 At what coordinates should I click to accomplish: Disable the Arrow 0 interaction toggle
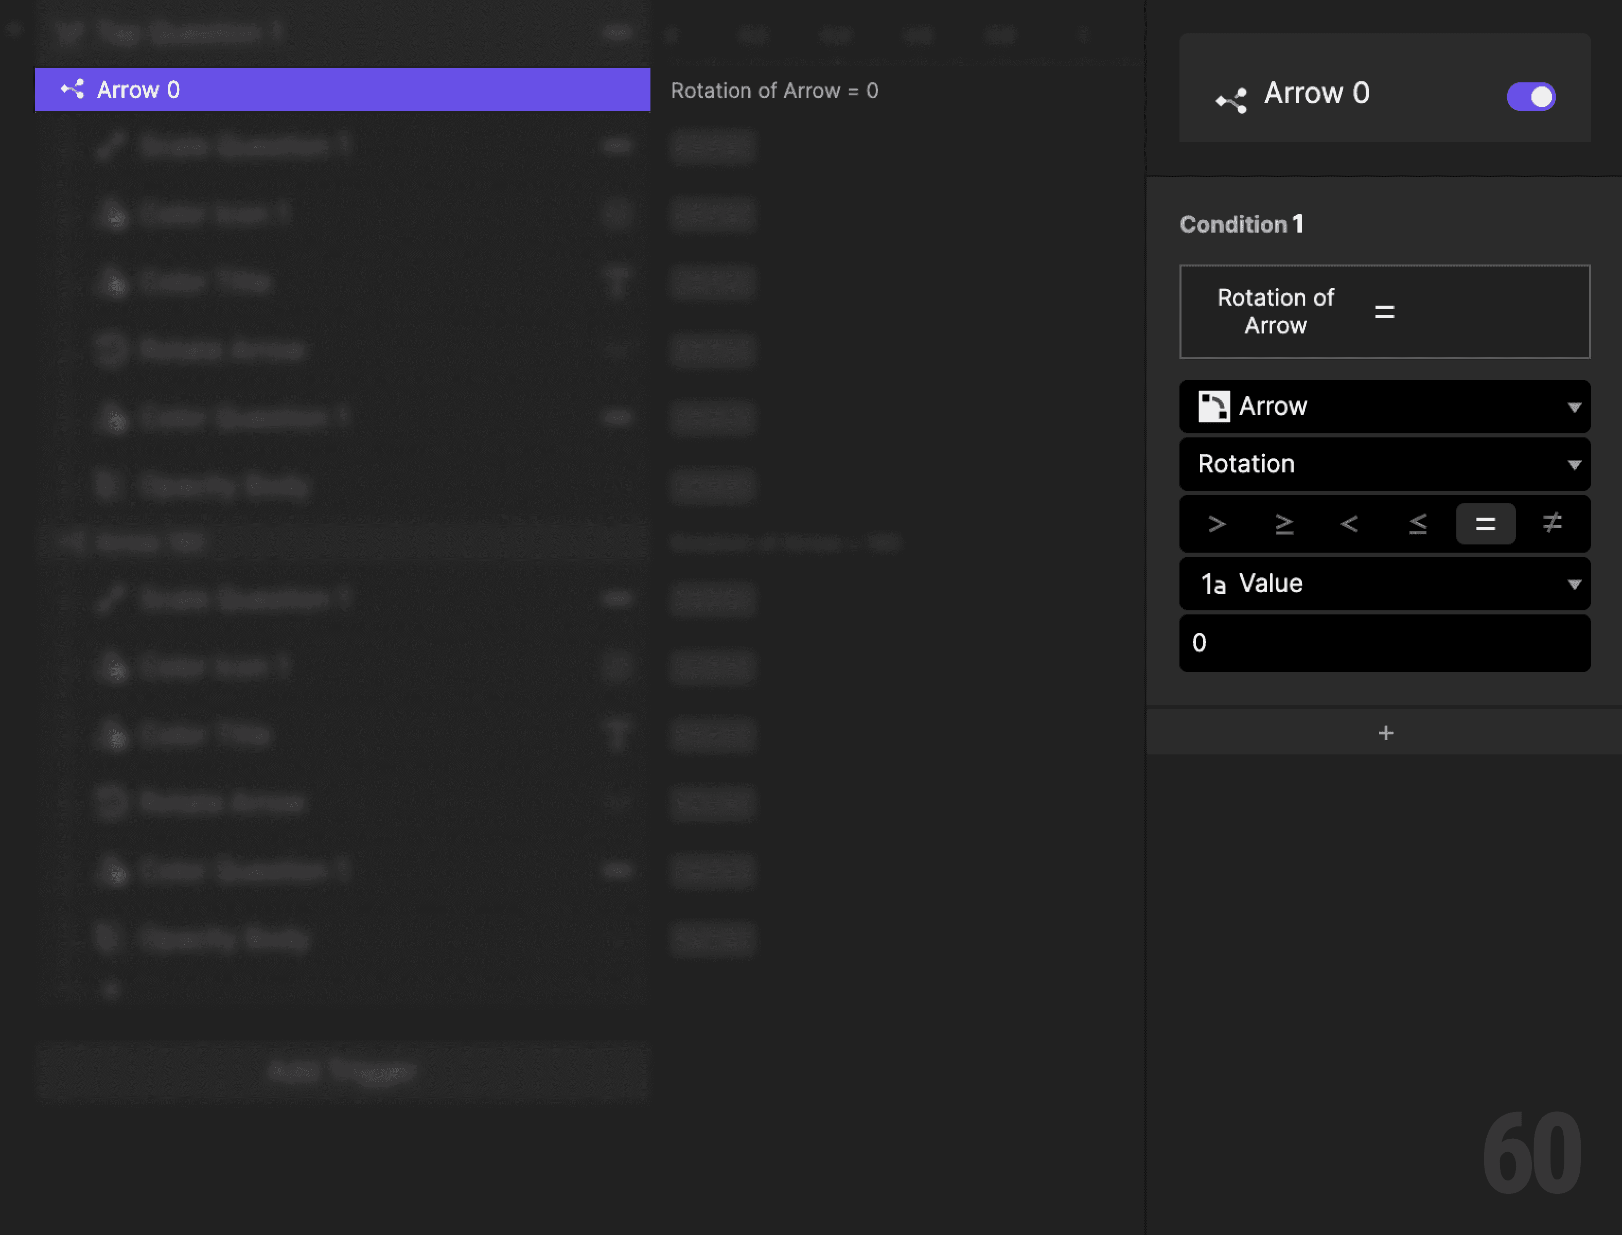tap(1531, 96)
